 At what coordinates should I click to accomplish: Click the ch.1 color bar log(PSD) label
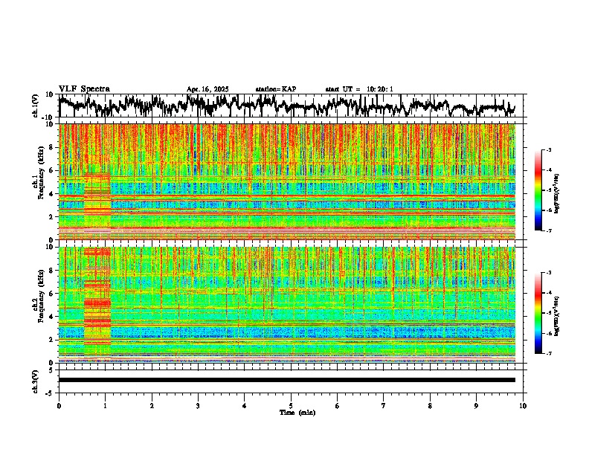tap(557, 193)
